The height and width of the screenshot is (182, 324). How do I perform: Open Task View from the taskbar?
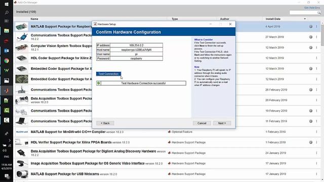[x=7, y=21]
